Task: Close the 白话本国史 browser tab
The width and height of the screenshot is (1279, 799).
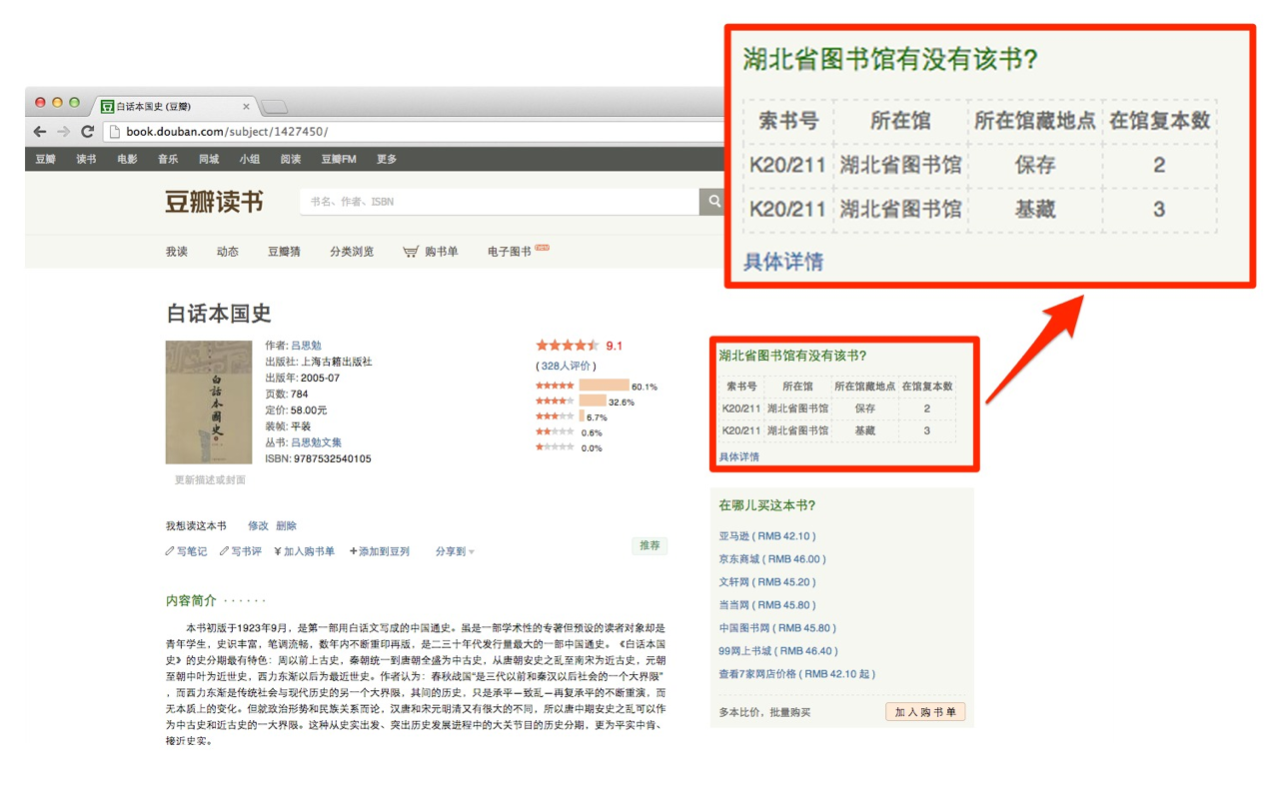Action: coord(246,106)
